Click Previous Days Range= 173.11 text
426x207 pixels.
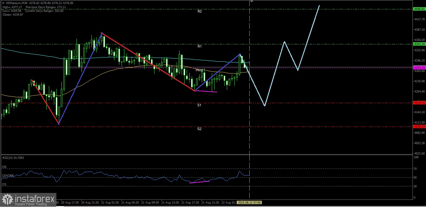[x=46, y=7]
